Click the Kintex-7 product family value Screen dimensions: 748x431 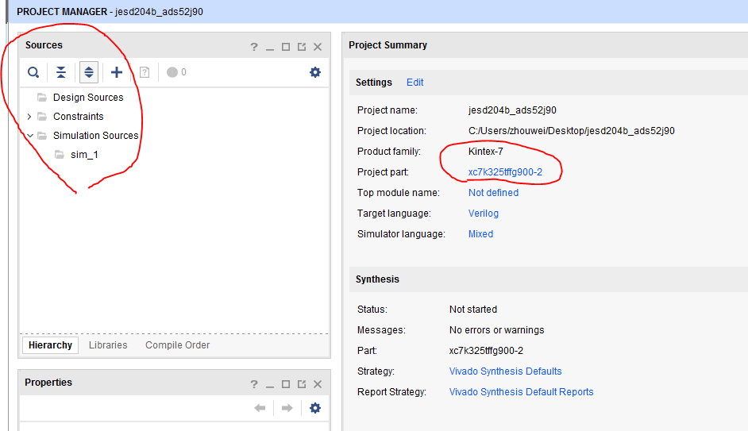486,152
